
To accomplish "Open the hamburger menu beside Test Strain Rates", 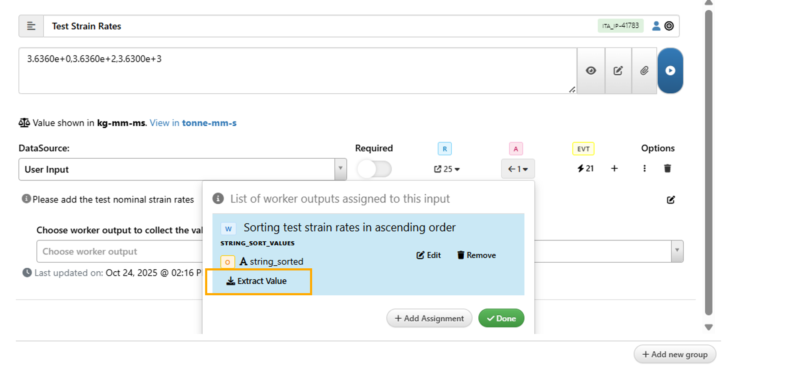I will click(x=31, y=26).
